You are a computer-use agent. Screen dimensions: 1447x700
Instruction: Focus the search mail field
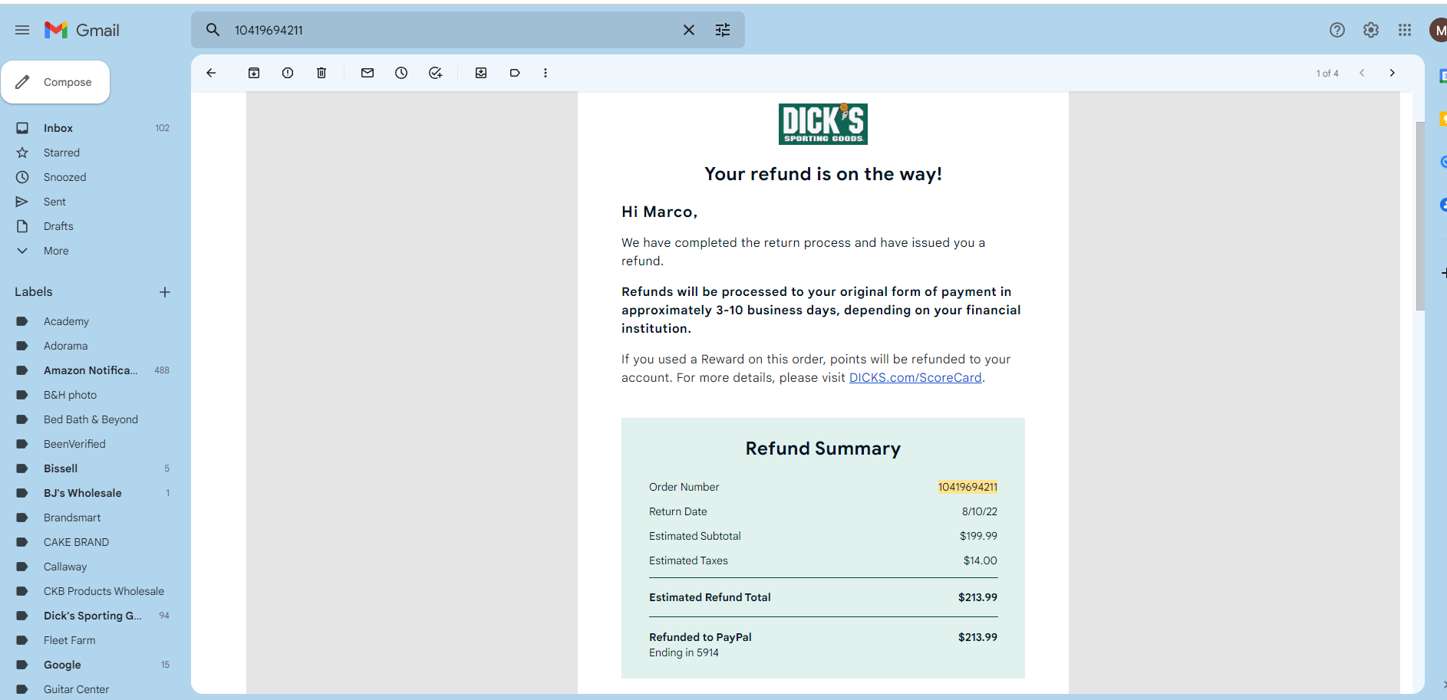(453, 30)
